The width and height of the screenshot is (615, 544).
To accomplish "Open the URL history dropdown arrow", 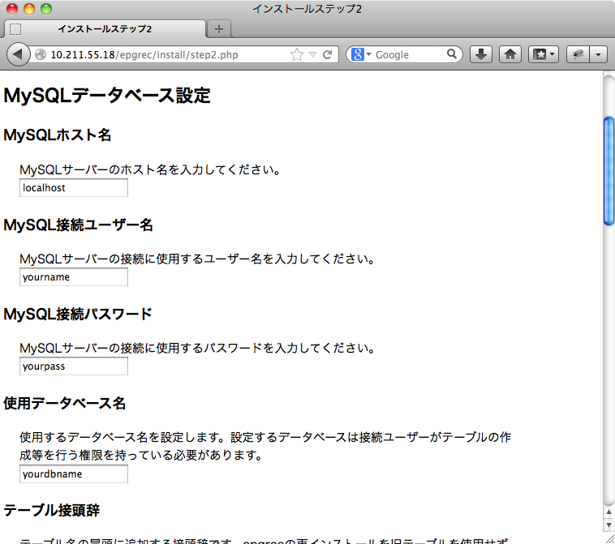I will tap(312, 54).
